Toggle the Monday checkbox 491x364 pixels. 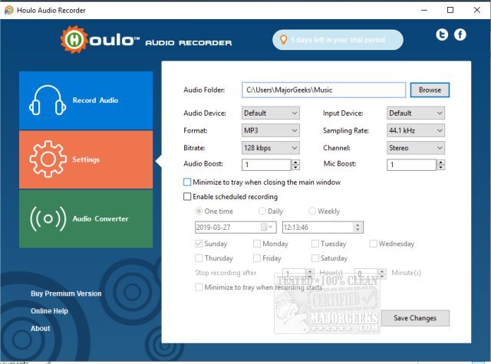click(257, 244)
